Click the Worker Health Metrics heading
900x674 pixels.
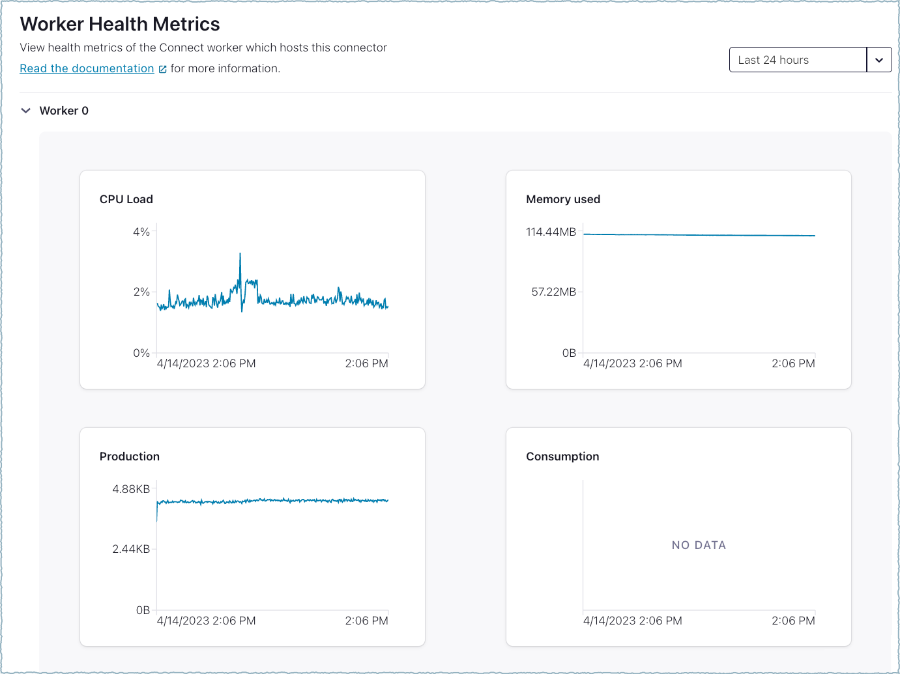pyautogui.click(x=120, y=24)
